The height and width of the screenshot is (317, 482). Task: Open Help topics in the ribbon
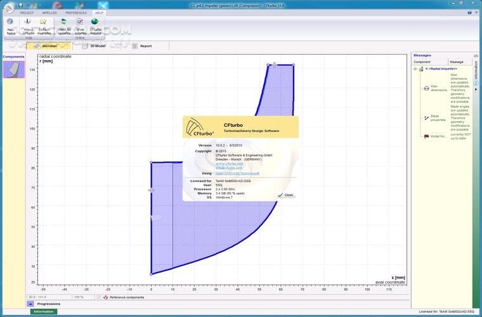(10, 26)
